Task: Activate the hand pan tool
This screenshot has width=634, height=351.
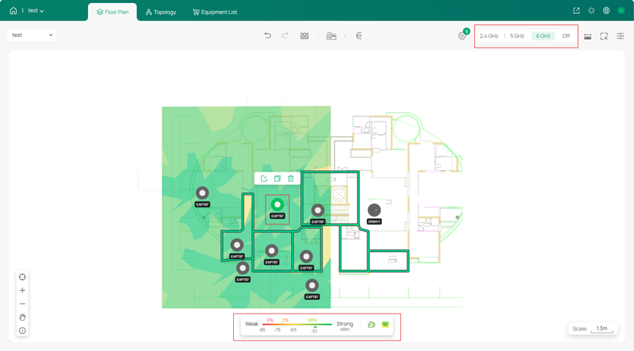Action: pos(22,317)
